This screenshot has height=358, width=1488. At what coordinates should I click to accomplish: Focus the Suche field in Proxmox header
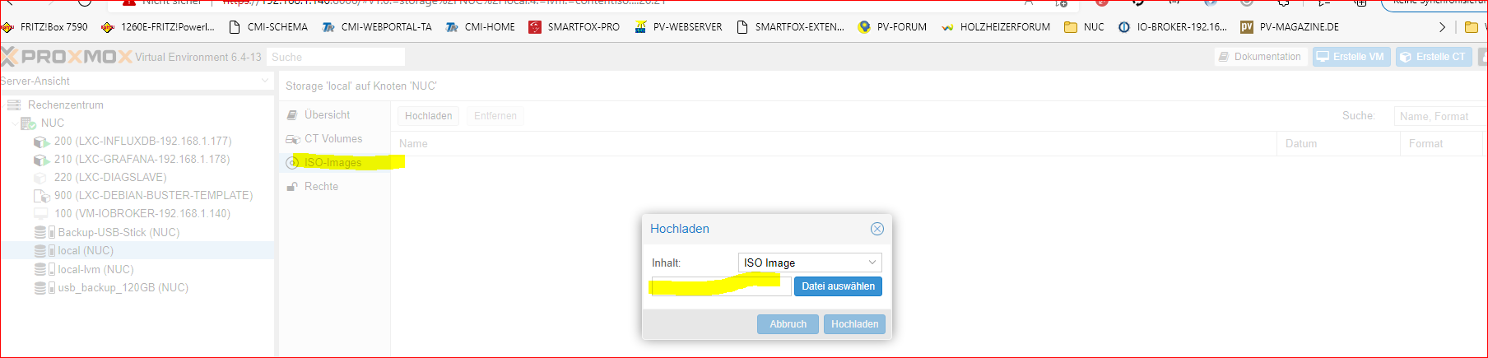click(336, 57)
